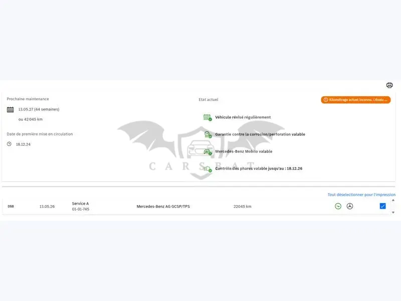The width and height of the screenshot is (401, 301).
Task: Click the calendar icon beside next maintenance date
Action: [10, 109]
